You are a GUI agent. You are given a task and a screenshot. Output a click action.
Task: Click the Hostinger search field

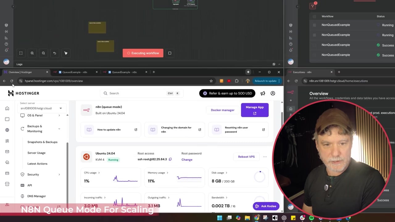click(x=142, y=93)
